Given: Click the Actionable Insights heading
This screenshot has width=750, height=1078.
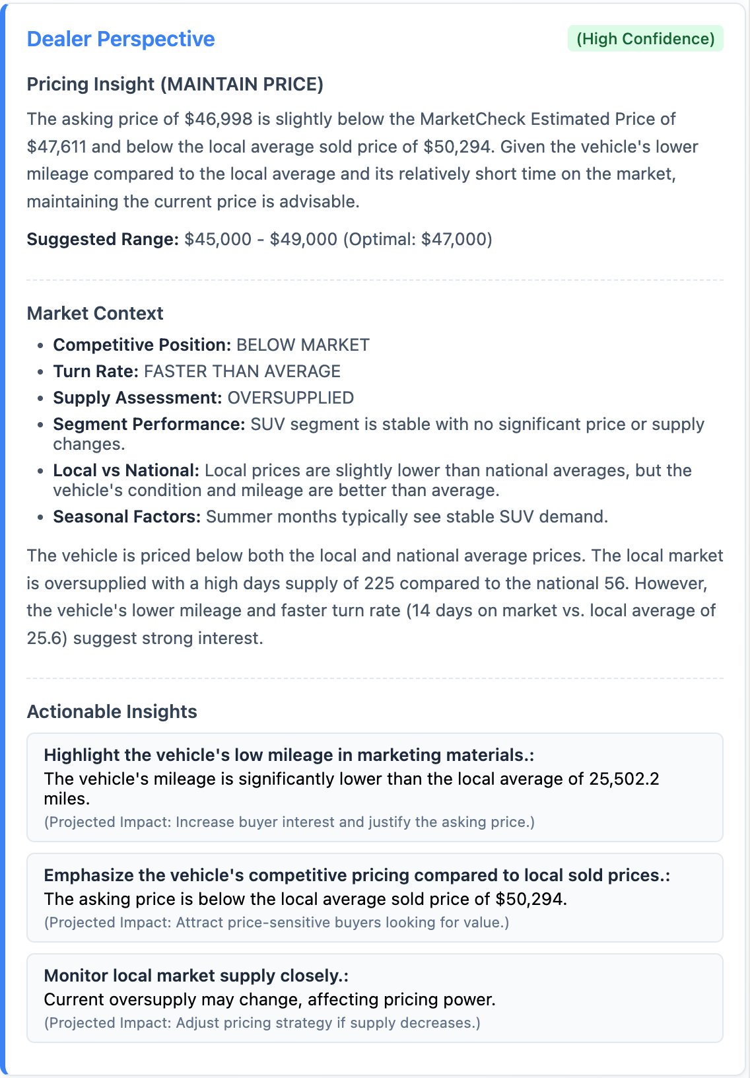Looking at the screenshot, I should click(x=112, y=711).
